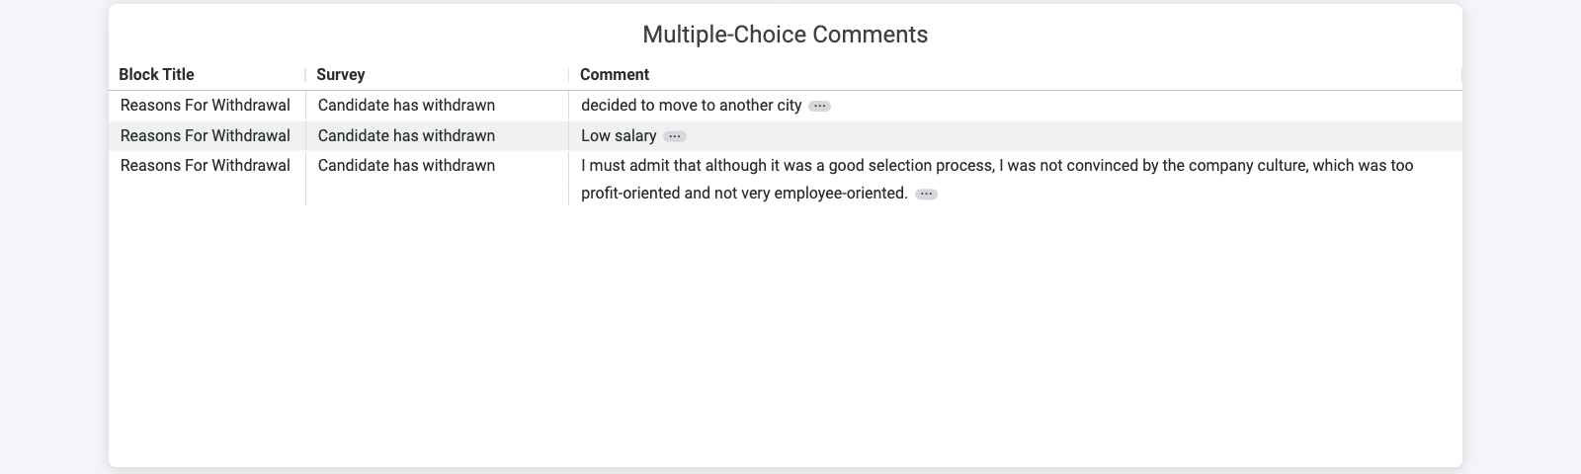1581x474 pixels.
Task: Sort by the Survey column header
Action: click(341, 75)
